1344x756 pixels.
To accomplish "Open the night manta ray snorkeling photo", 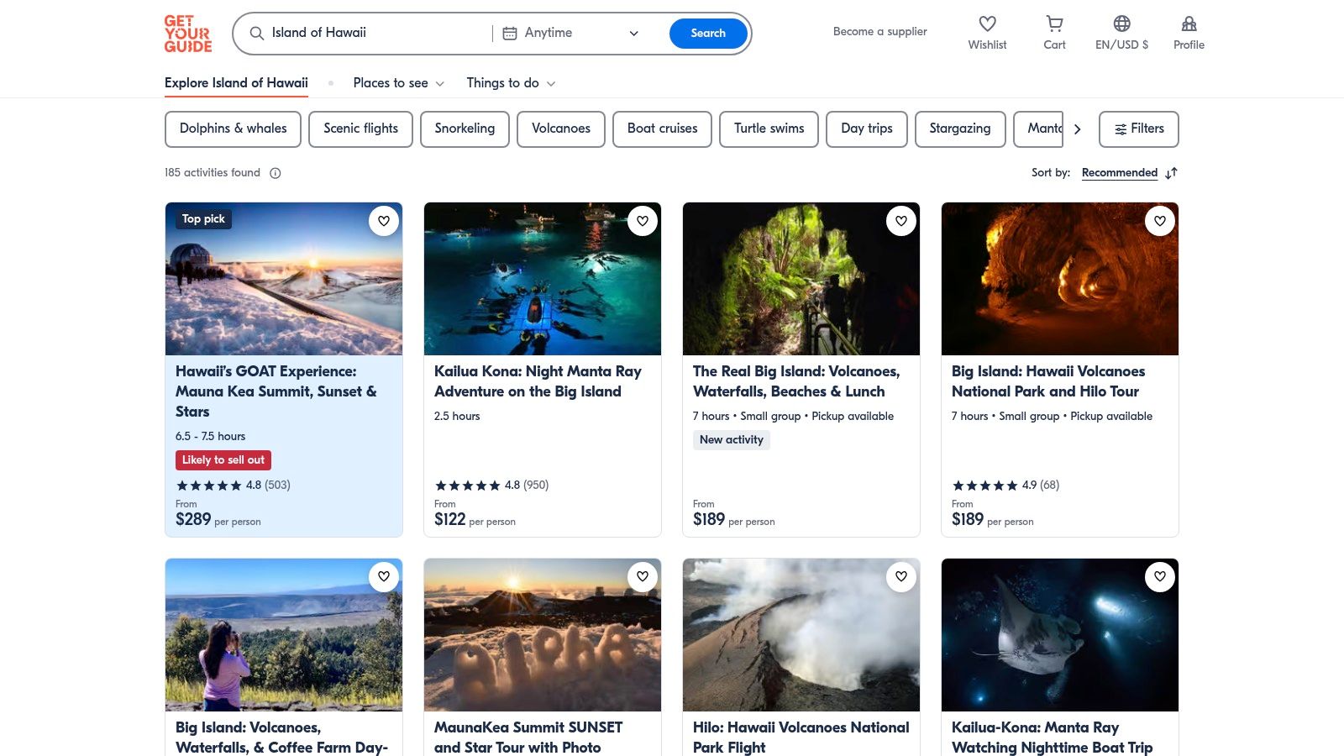I will click(543, 279).
